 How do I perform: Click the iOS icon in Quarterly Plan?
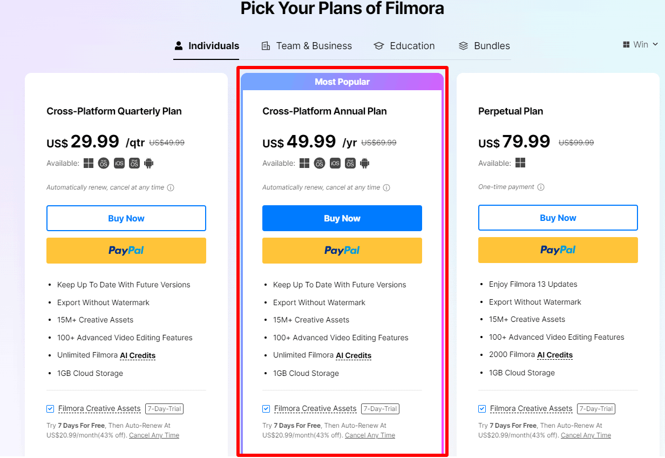tap(119, 163)
